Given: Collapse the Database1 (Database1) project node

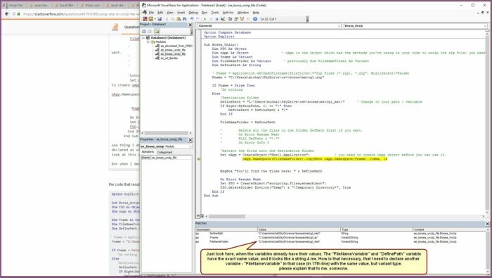Looking at the screenshot, I should (143, 38).
